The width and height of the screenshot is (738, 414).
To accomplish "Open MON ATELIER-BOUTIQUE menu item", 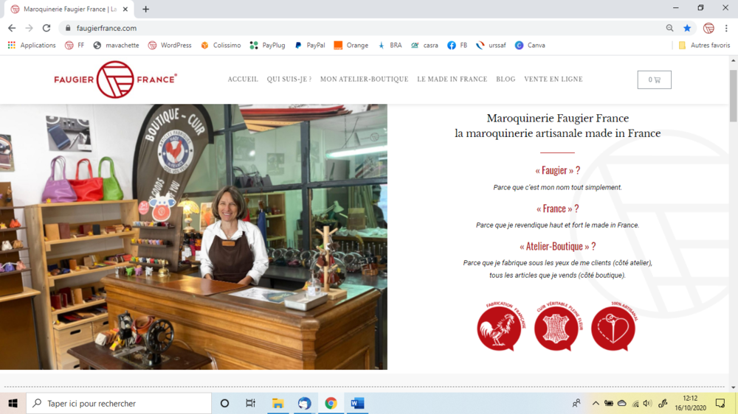I will 365,80.
